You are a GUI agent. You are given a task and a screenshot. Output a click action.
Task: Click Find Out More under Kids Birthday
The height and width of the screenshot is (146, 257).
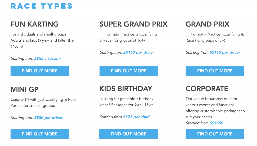click(128, 134)
